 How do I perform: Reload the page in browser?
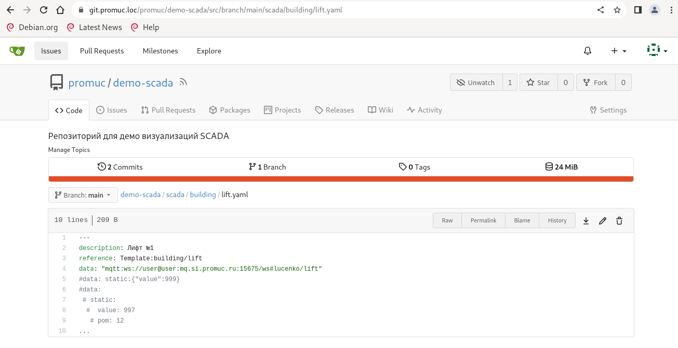[44, 10]
